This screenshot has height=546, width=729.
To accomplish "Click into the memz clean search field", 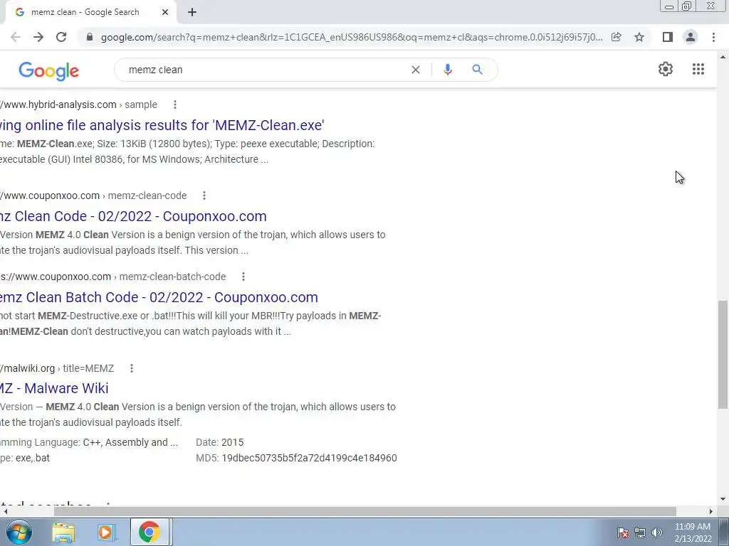I will pyautogui.click(x=265, y=70).
